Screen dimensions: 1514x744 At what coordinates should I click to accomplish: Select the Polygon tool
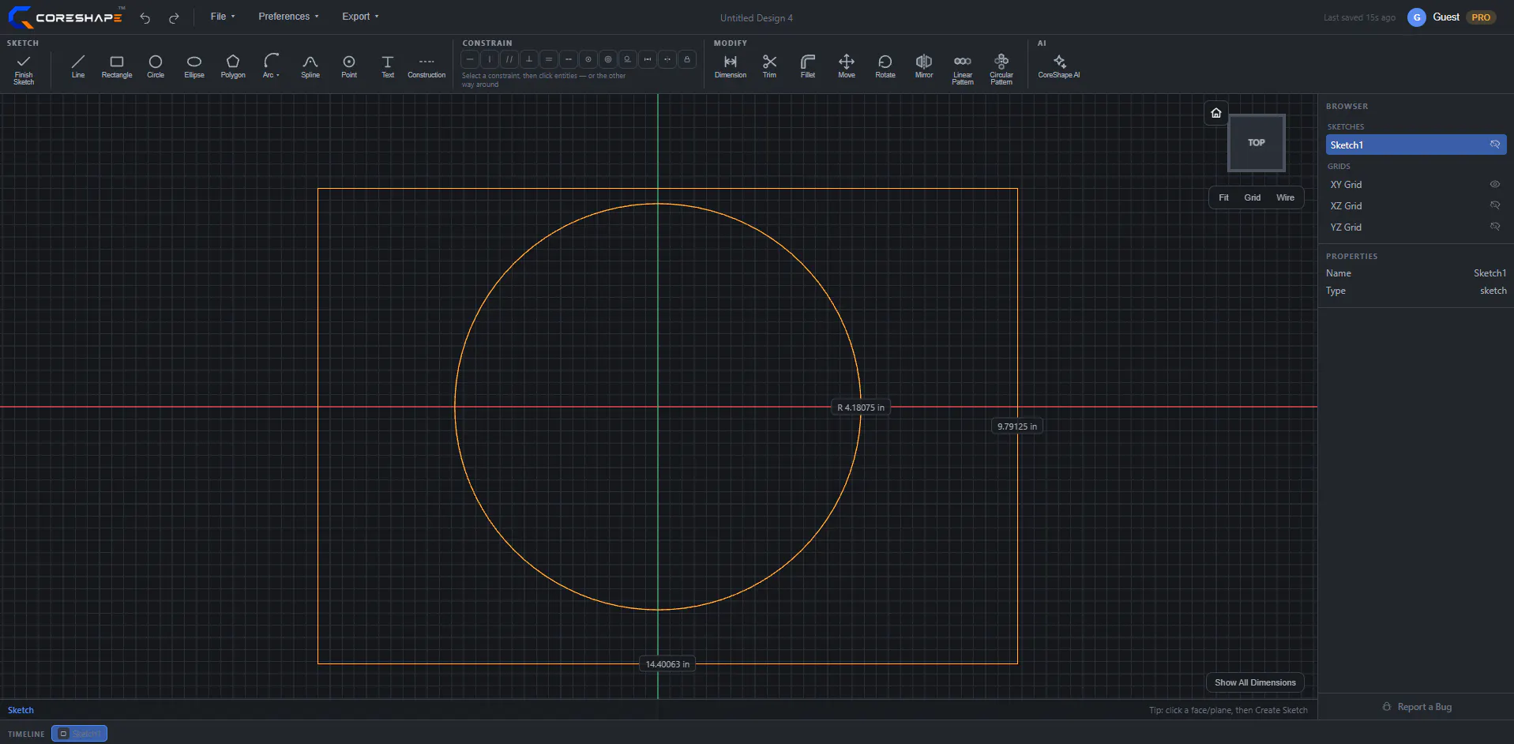coord(233,66)
